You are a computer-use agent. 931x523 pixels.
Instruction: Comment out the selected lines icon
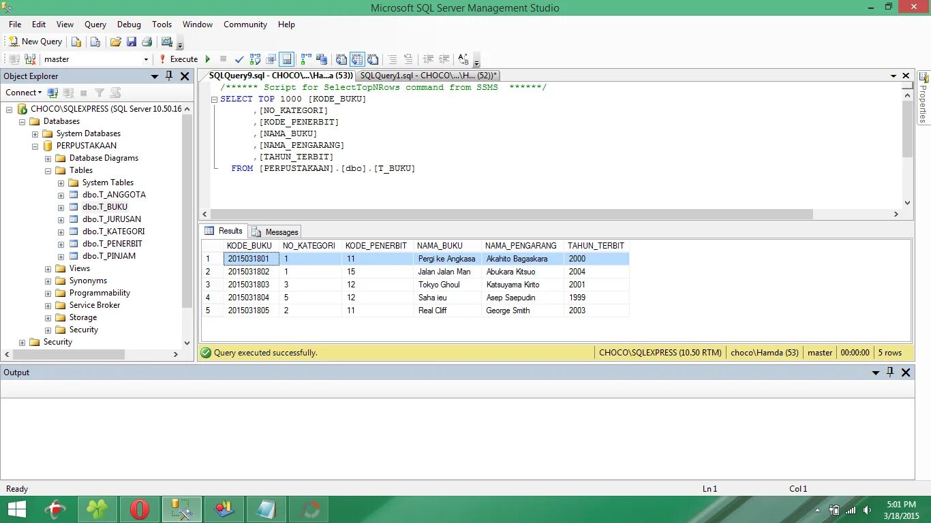tap(393, 59)
